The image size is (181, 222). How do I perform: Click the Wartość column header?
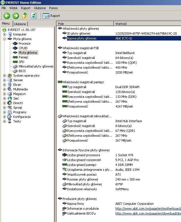click(x=147, y=24)
